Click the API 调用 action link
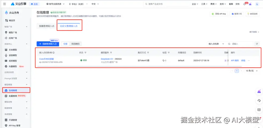Image resolution: width=263 pixels, height=128 pixels. click(235, 61)
